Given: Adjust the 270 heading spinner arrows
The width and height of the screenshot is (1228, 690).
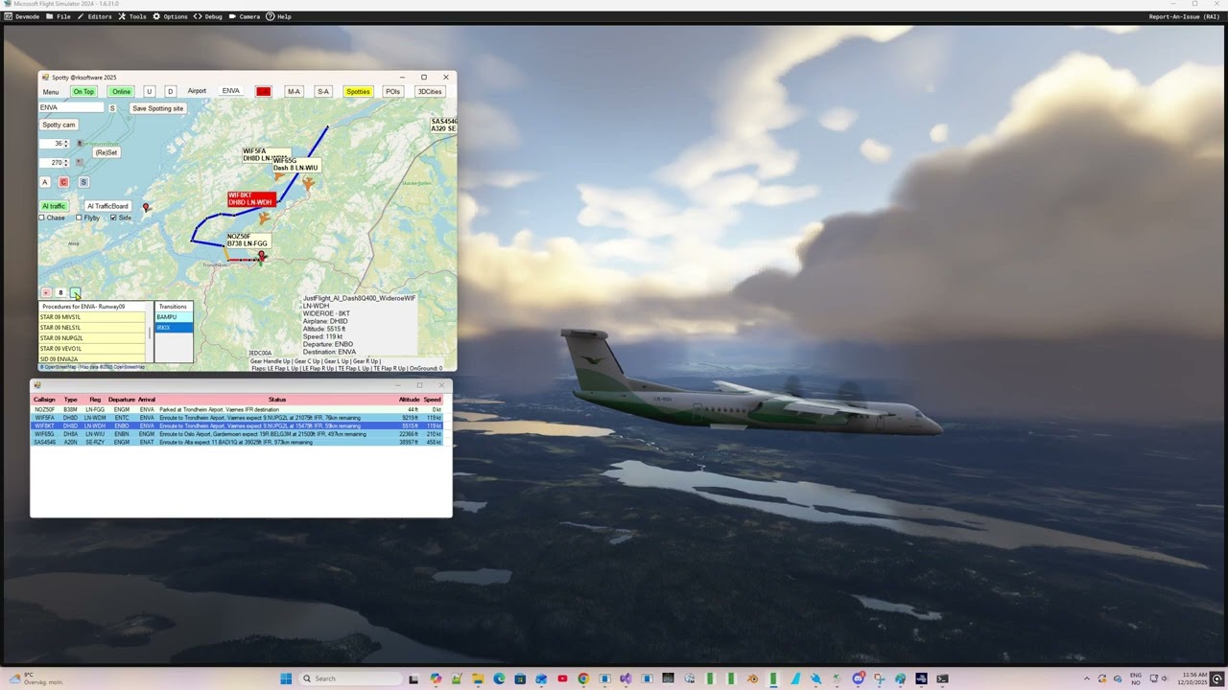Looking at the screenshot, I should click(66, 163).
